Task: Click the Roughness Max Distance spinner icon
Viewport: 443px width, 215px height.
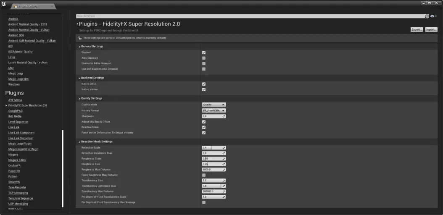Action: click(x=224, y=170)
